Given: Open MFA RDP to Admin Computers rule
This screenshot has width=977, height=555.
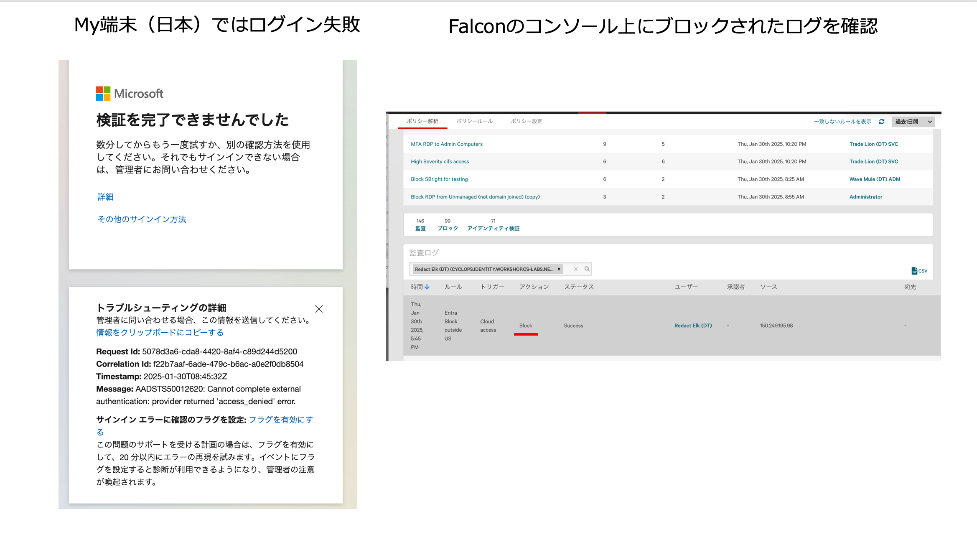Looking at the screenshot, I should [447, 144].
